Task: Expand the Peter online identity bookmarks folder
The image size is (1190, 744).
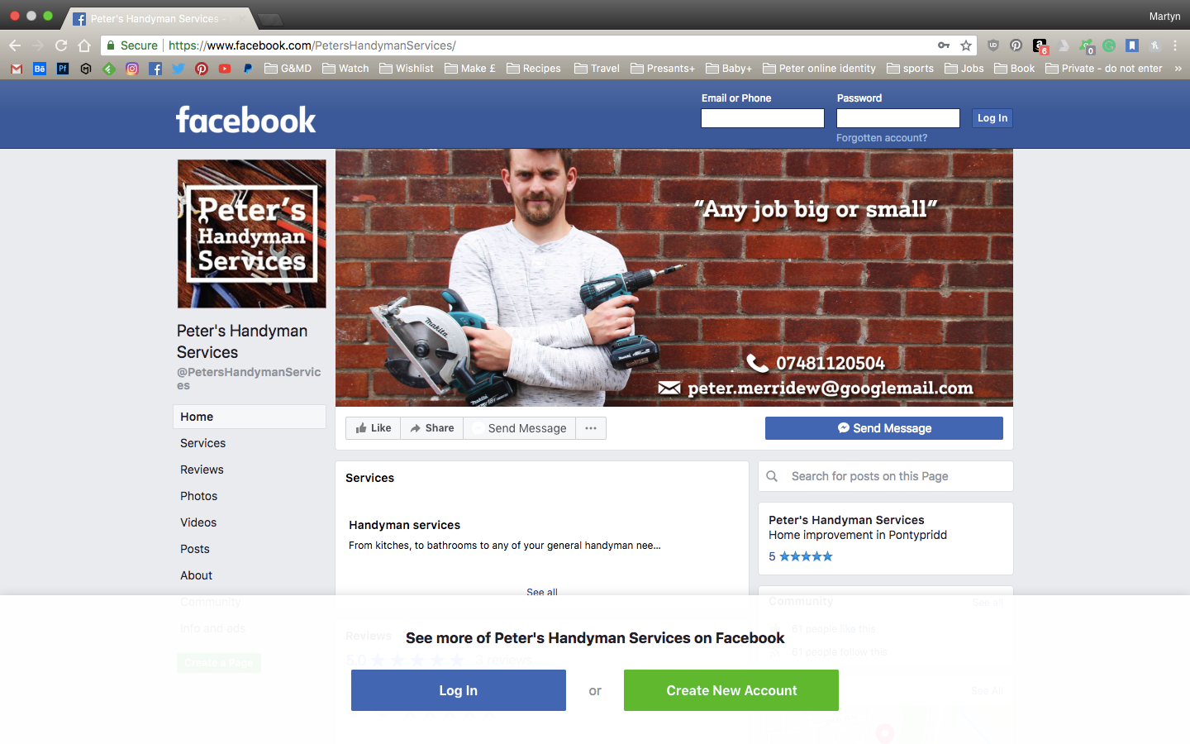Action: 819,69
